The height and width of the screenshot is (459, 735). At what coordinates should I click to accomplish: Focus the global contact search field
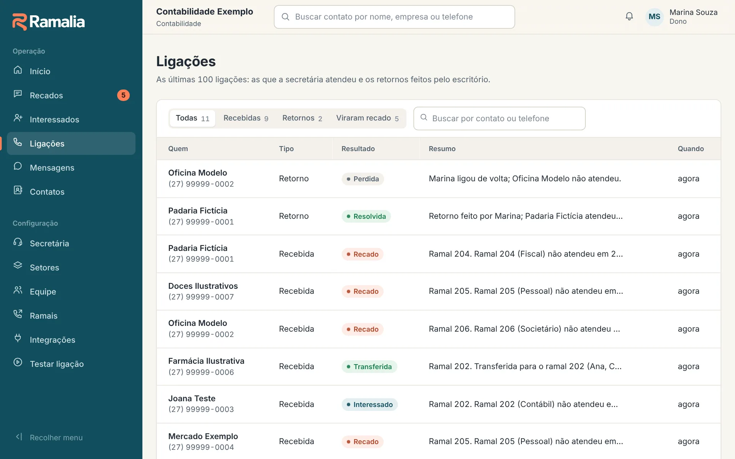tap(394, 17)
